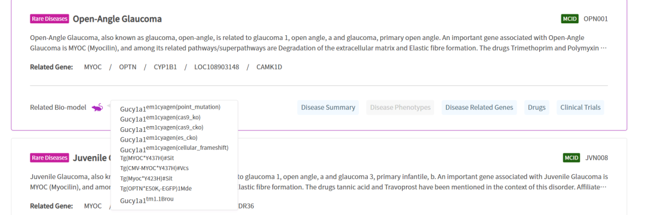Click the OPTN related gene link
The width and height of the screenshot is (645, 215).
click(x=127, y=67)
